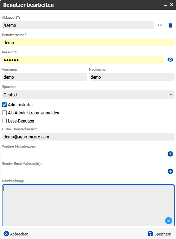Tick the Lese-Benutzer checkbox

[x=5, y=121]
